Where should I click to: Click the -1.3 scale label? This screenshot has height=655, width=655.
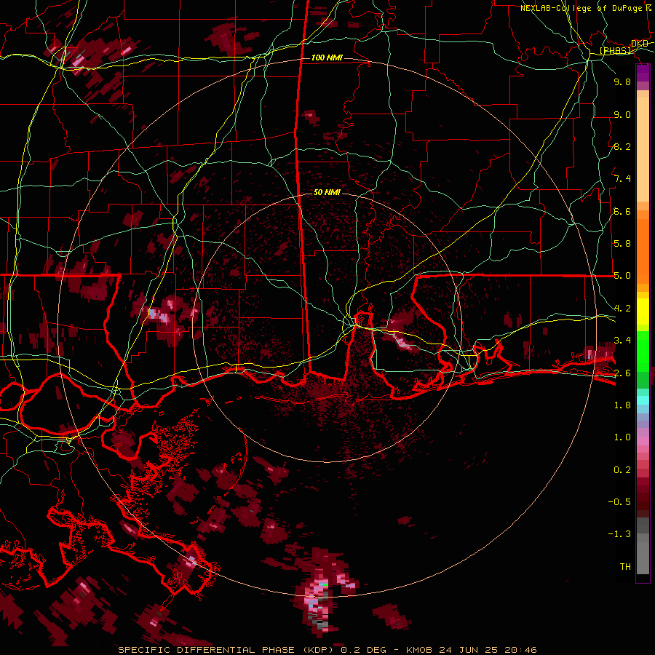point(619,534)
